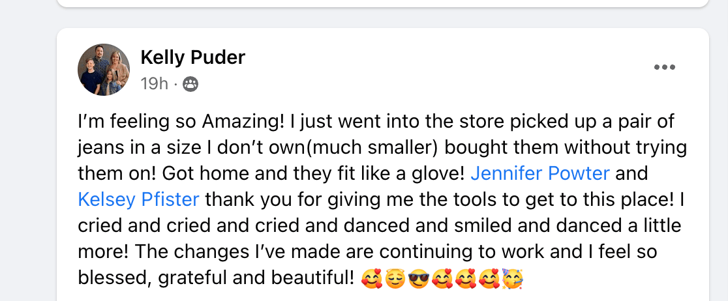The height and width of the screenshot is (301, 728).
Task: Click the party face emoji
Action: coord(513,279)
